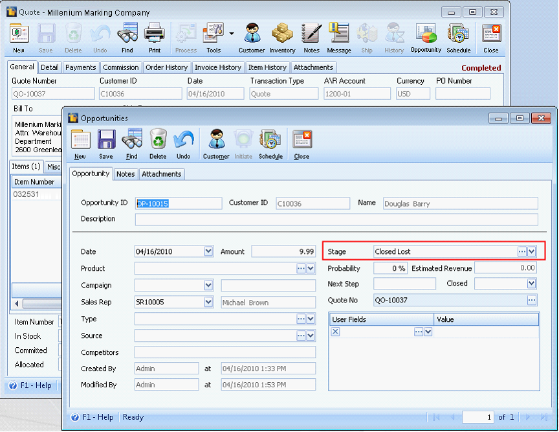This screenshot has height=432, width=559.
Task: Open the Sales Rep dropdown
Action: (208, 302)
